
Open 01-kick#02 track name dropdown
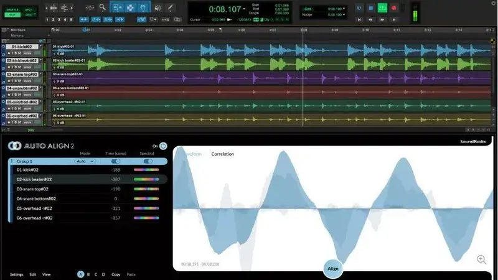coord(40,47)
